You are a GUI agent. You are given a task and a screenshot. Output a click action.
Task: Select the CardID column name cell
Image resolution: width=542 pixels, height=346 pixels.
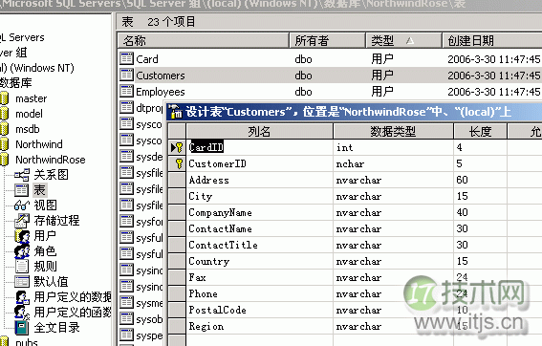click(260, 147)
